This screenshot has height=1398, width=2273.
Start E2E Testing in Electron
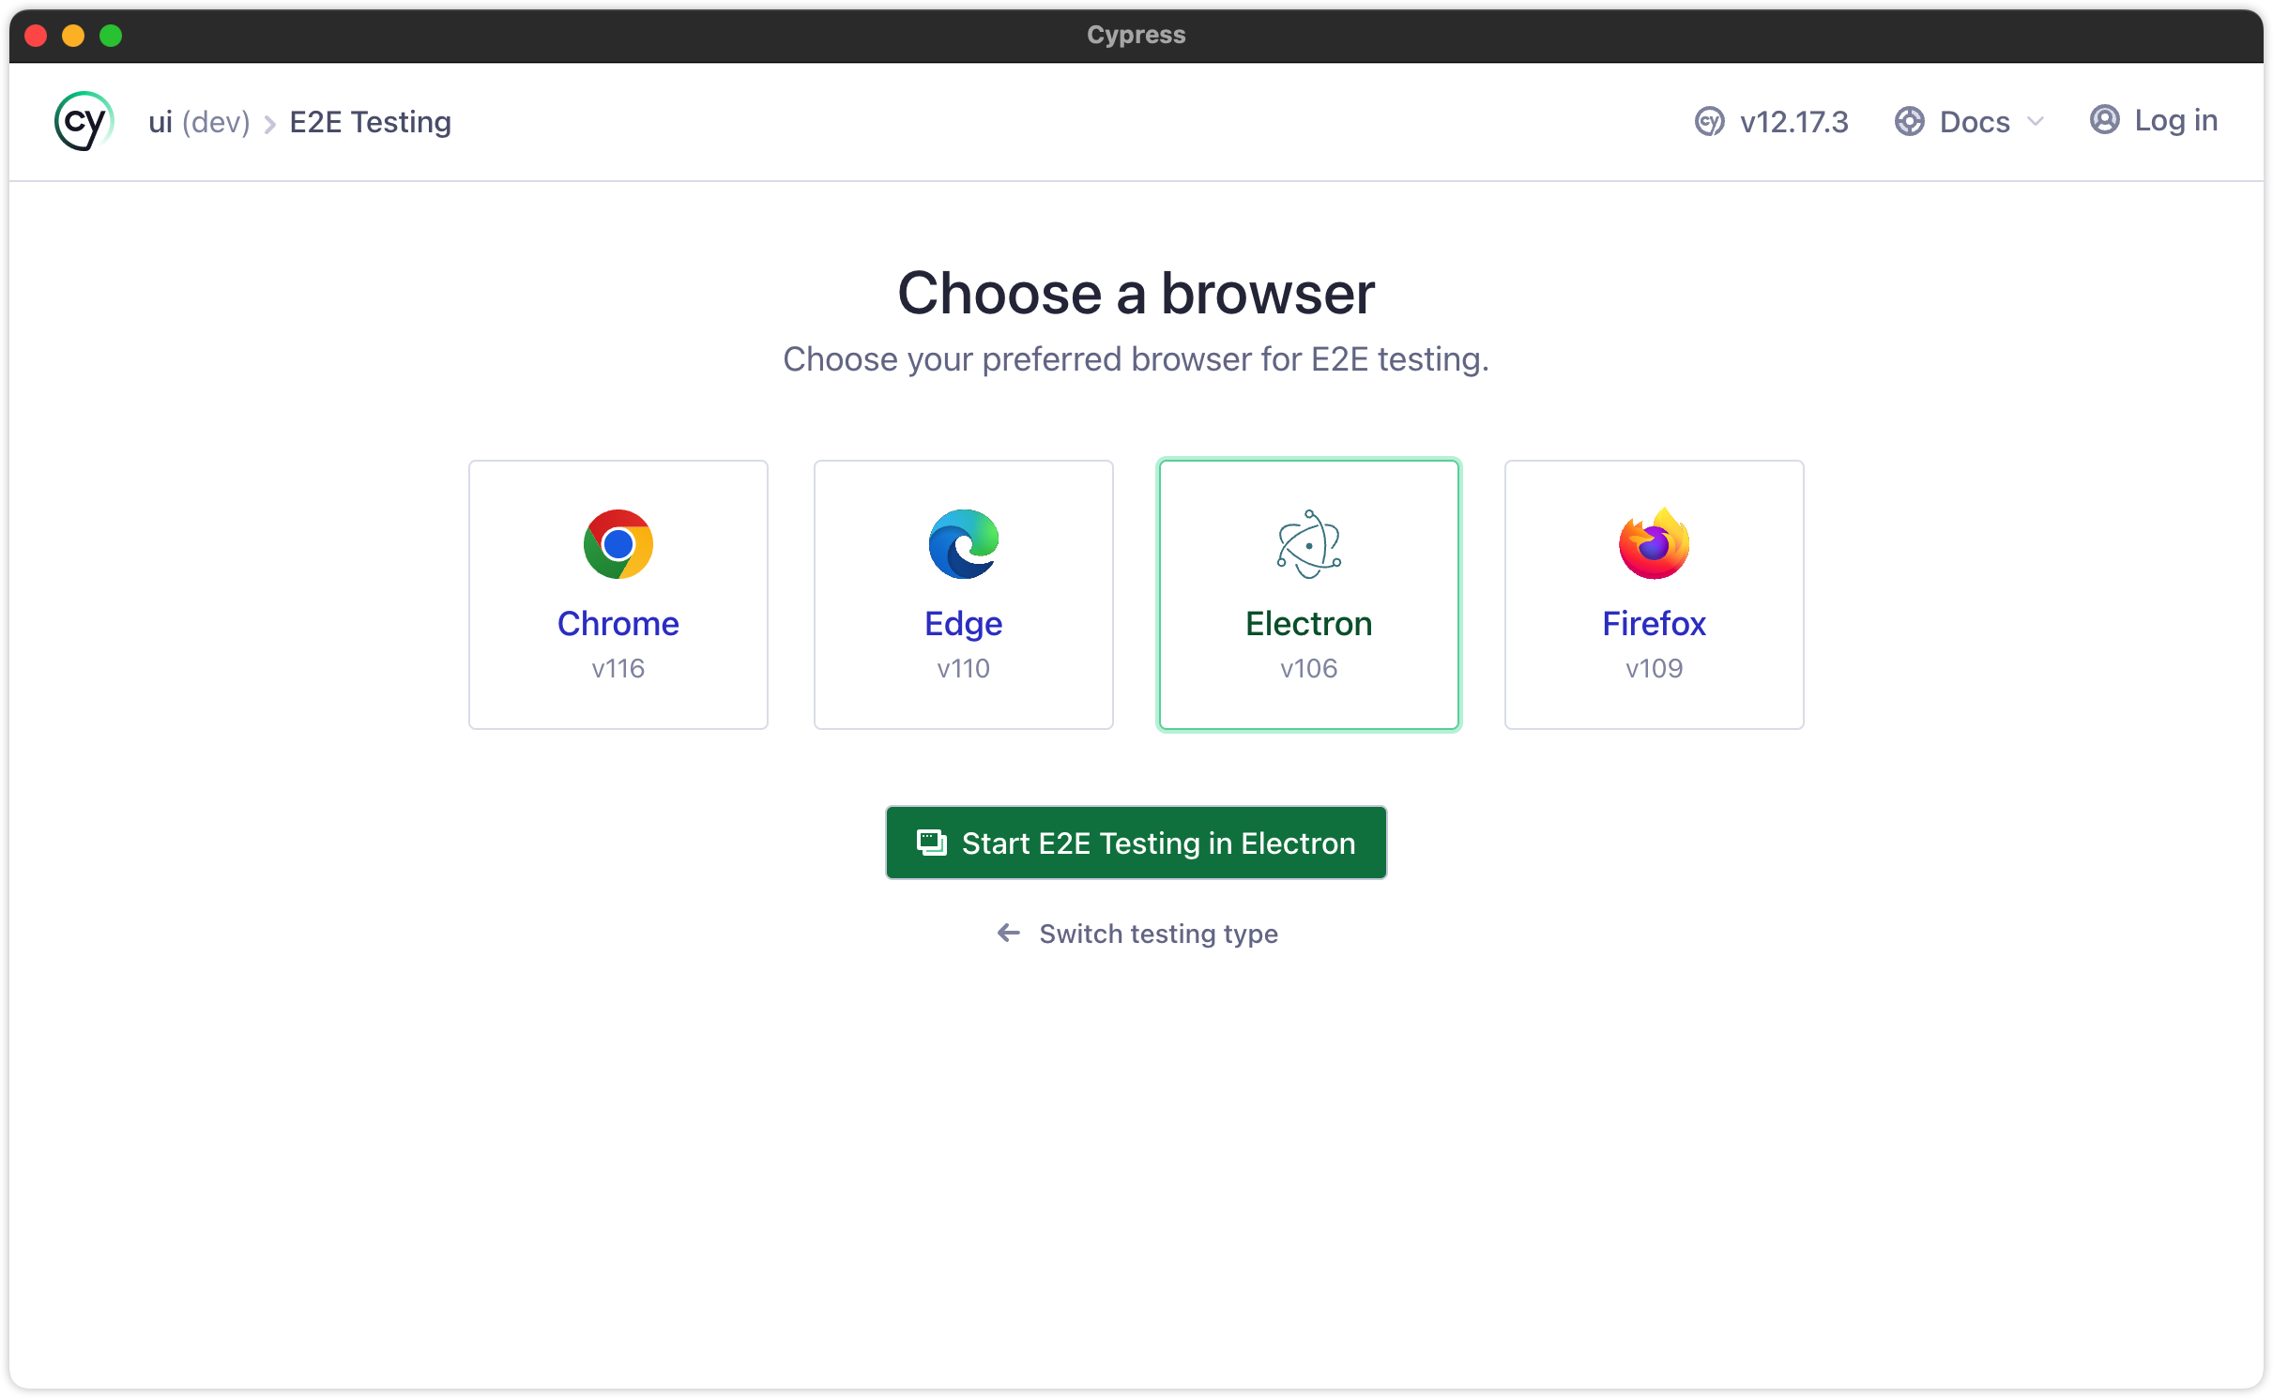click(x=1136, y=843)
